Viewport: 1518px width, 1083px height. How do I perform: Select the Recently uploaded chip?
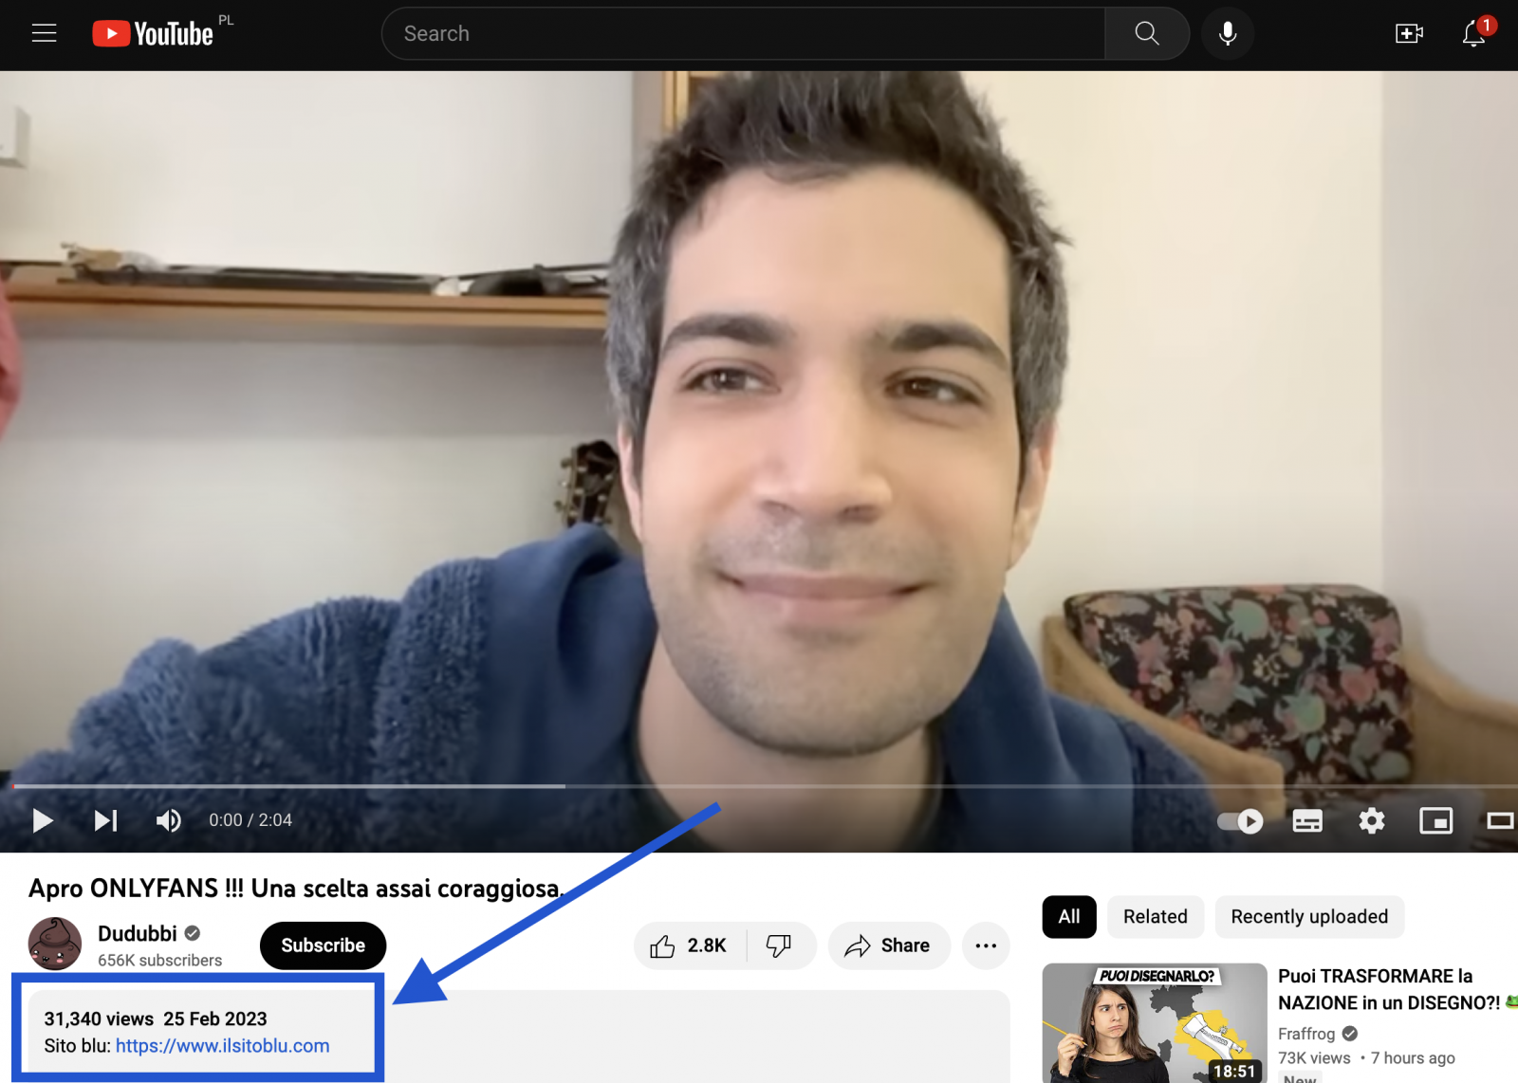[x=1309, y=917]
